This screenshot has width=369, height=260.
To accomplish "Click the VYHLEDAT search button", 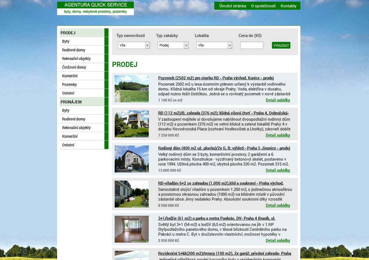I will pyautogui.click(x=281, y=45).
